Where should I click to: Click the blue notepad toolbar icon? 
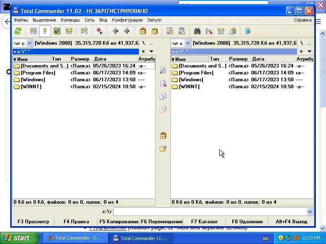(248, 31)
